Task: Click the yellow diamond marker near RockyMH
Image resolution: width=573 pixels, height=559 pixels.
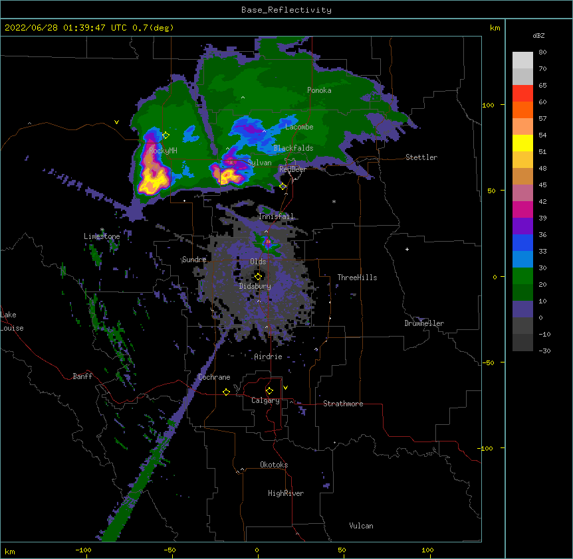Action: [x=166, y=135]
